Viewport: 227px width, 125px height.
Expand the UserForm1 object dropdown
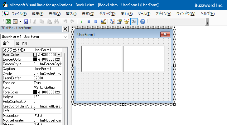pyautogui.click(x=65, y=37)
